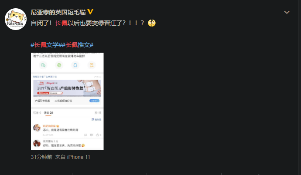Screen dimensions: 301x175
Task: Click the yellow V verified badge
Action: (x=90, y=12)
